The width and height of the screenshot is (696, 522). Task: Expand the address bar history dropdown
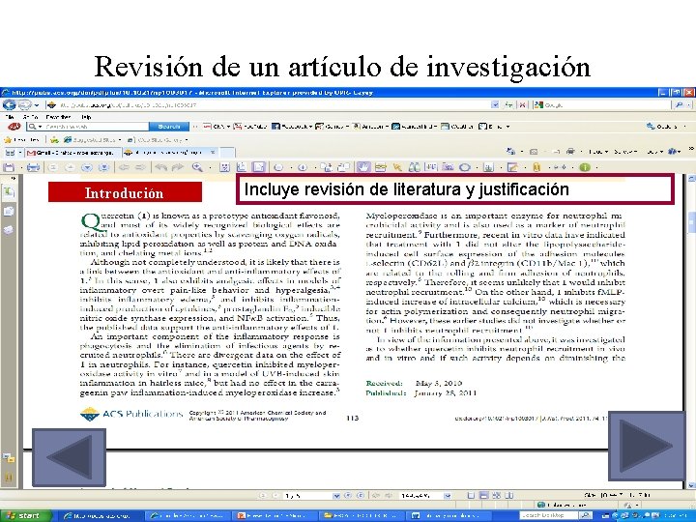click(x=495, y=105)
